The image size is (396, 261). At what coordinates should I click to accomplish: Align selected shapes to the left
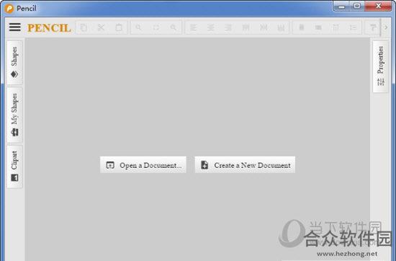193,27
